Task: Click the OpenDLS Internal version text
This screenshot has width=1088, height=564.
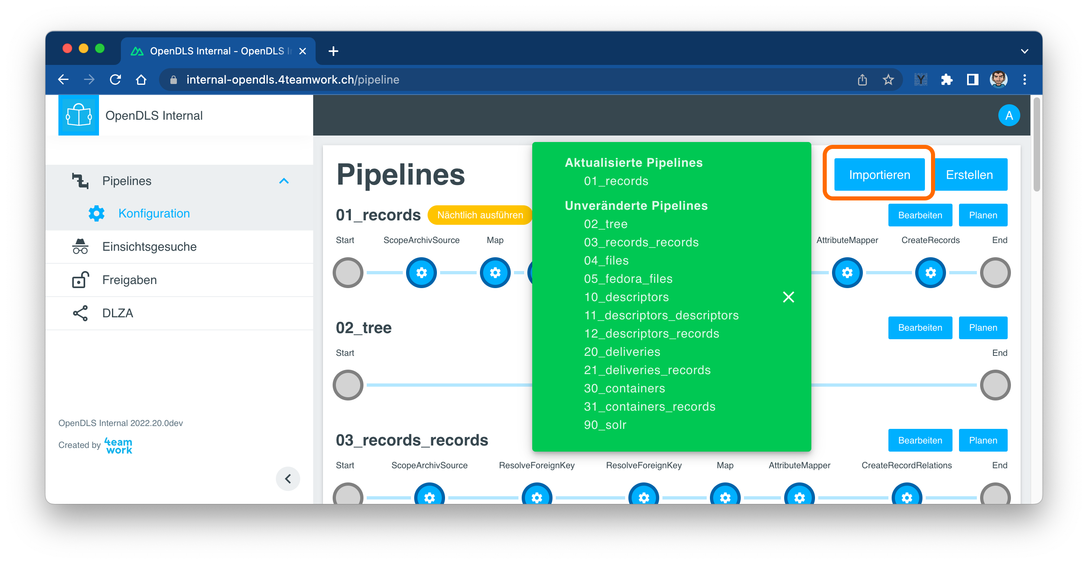Action: pos(120,423)
